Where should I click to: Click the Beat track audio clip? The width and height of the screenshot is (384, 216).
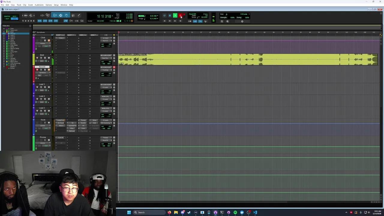point(248,59)
